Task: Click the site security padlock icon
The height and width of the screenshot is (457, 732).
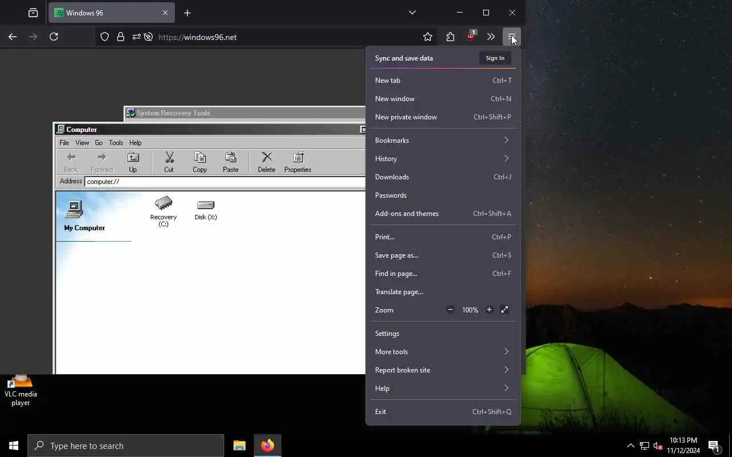Action: pos(120,37)
